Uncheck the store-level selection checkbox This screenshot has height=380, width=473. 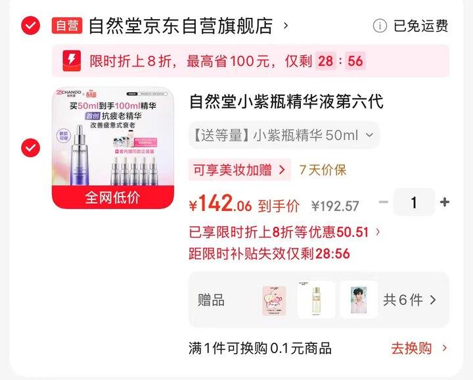pos(30,26)
